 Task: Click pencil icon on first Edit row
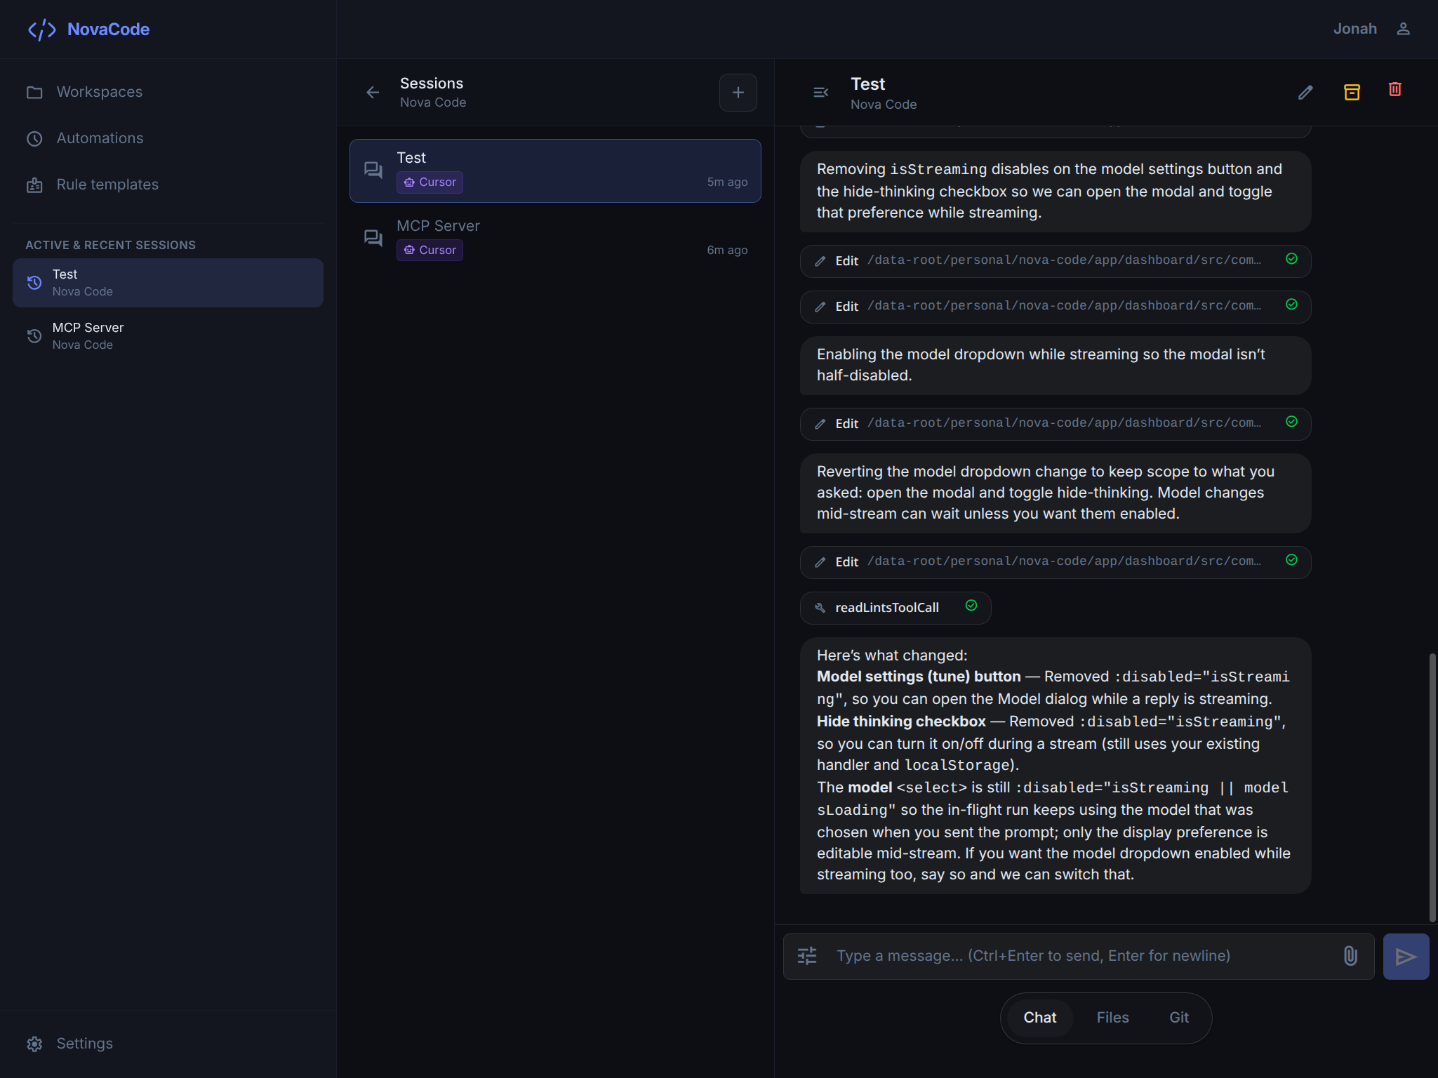[820, 261]
